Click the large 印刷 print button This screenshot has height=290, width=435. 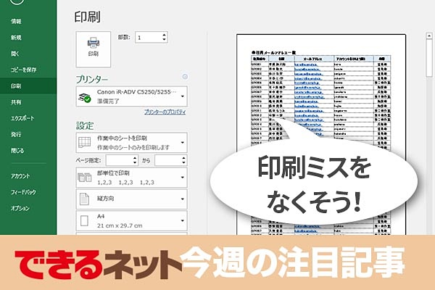(x=94, y=49)
